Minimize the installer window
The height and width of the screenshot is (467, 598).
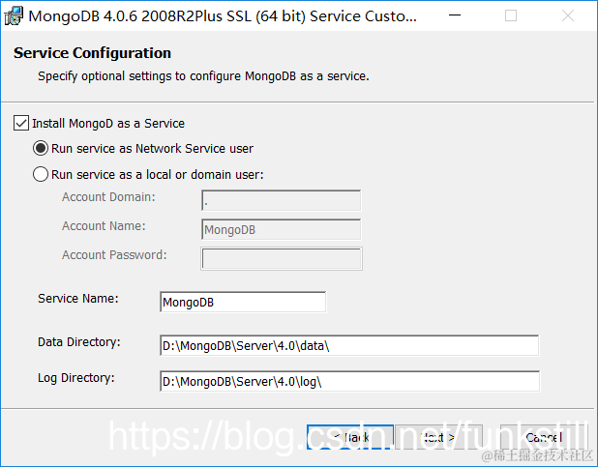pyautogui.click(x=455, y=15)
